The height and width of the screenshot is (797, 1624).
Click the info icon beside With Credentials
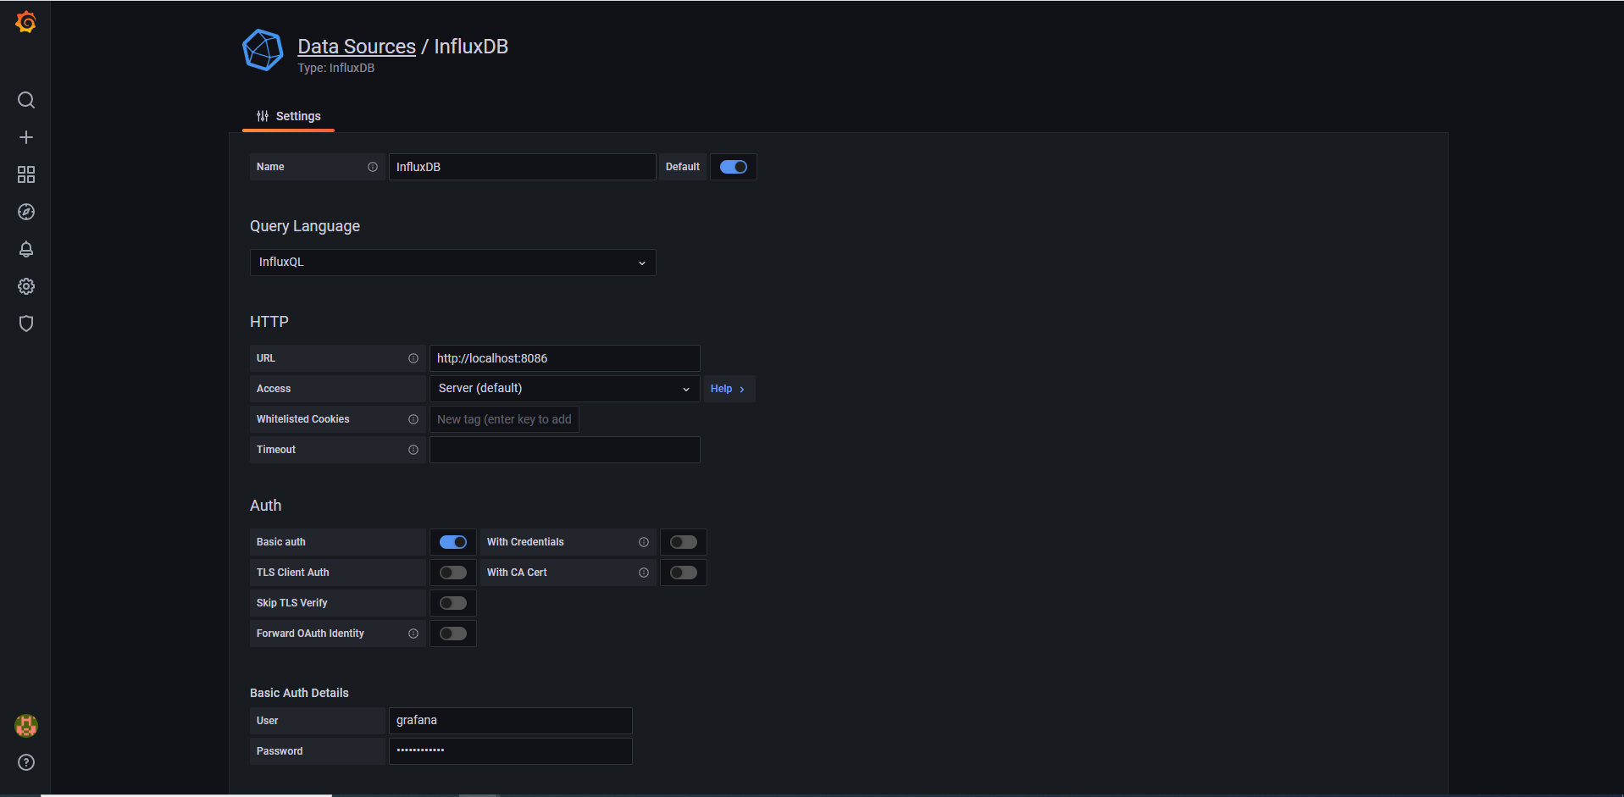coord(644,542)
